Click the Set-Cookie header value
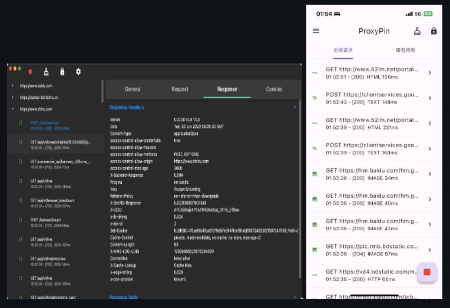Image resolution: width=450 pixels, height=308 pixels. pos(236,230)
